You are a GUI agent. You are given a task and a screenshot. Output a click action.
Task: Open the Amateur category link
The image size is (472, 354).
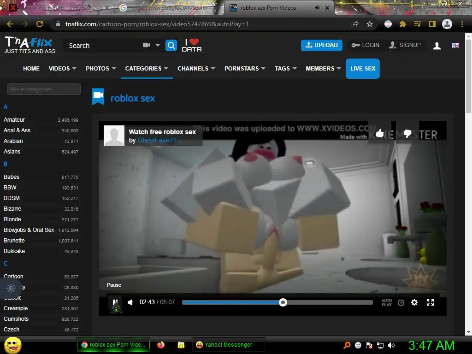[x=14, y=120]
